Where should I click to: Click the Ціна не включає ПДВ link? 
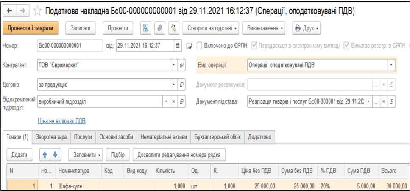point(62,121)
